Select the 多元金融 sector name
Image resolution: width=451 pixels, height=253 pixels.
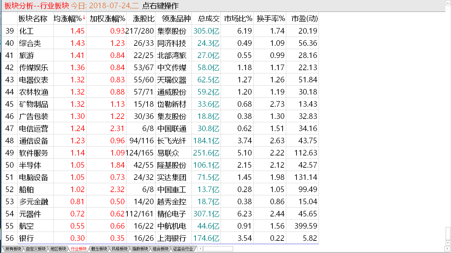(x=34, y=202)
